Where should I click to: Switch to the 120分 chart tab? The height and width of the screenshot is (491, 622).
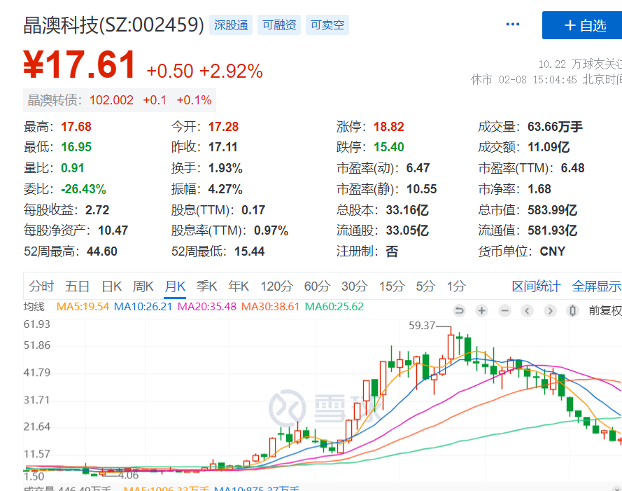point(276,286)
